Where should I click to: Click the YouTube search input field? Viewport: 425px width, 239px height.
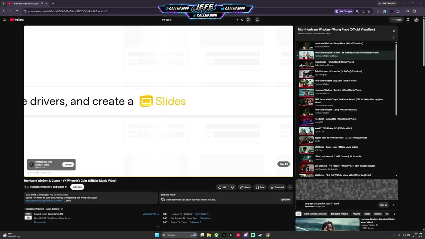pos(198,20)
